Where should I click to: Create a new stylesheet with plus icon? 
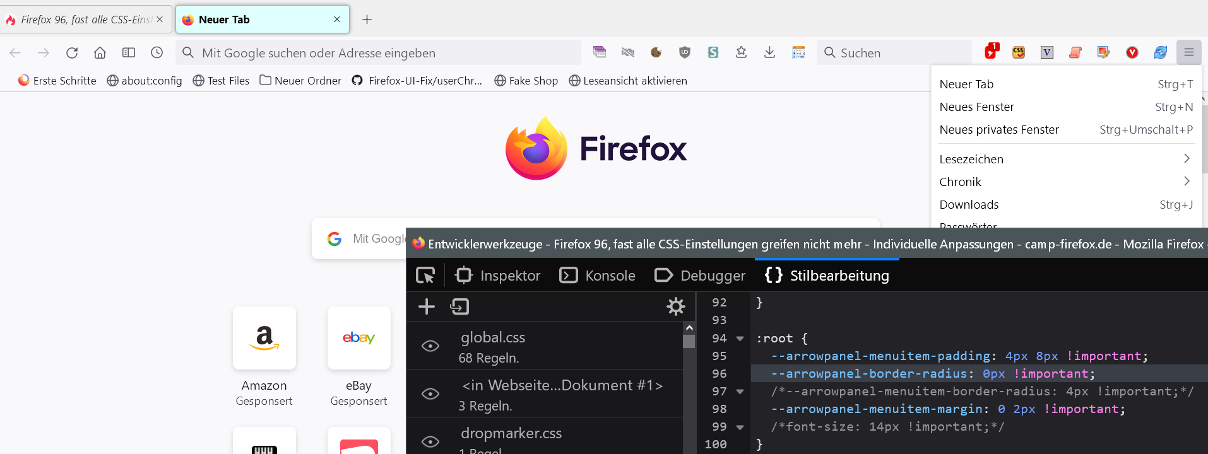click(x=427, y=306)
